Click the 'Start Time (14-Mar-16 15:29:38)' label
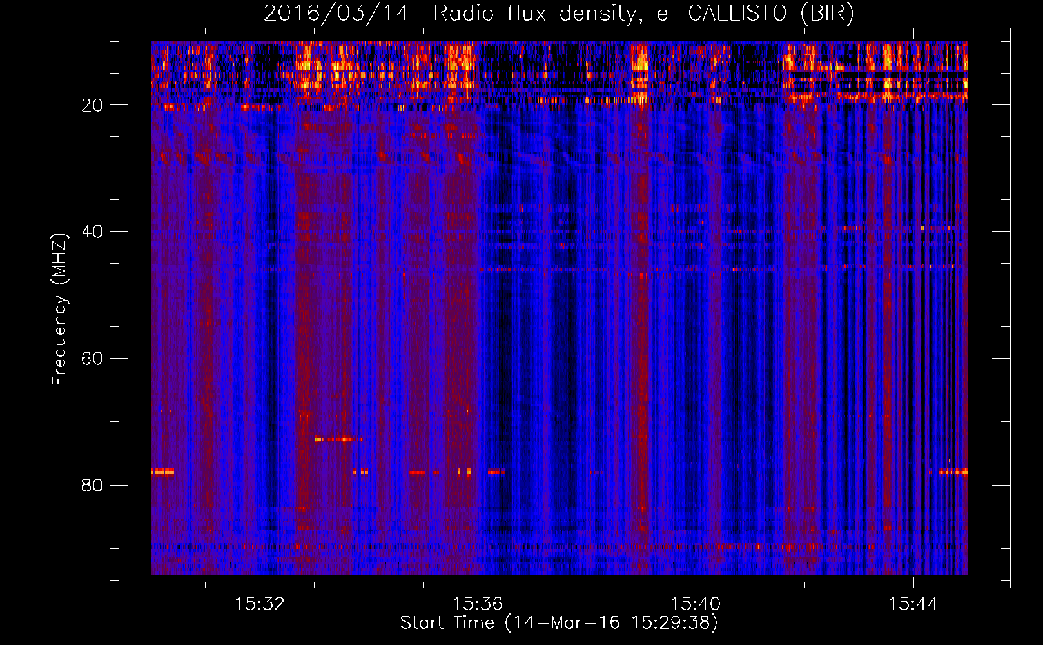Screen dimensions: 1043x645 [559, 623]
